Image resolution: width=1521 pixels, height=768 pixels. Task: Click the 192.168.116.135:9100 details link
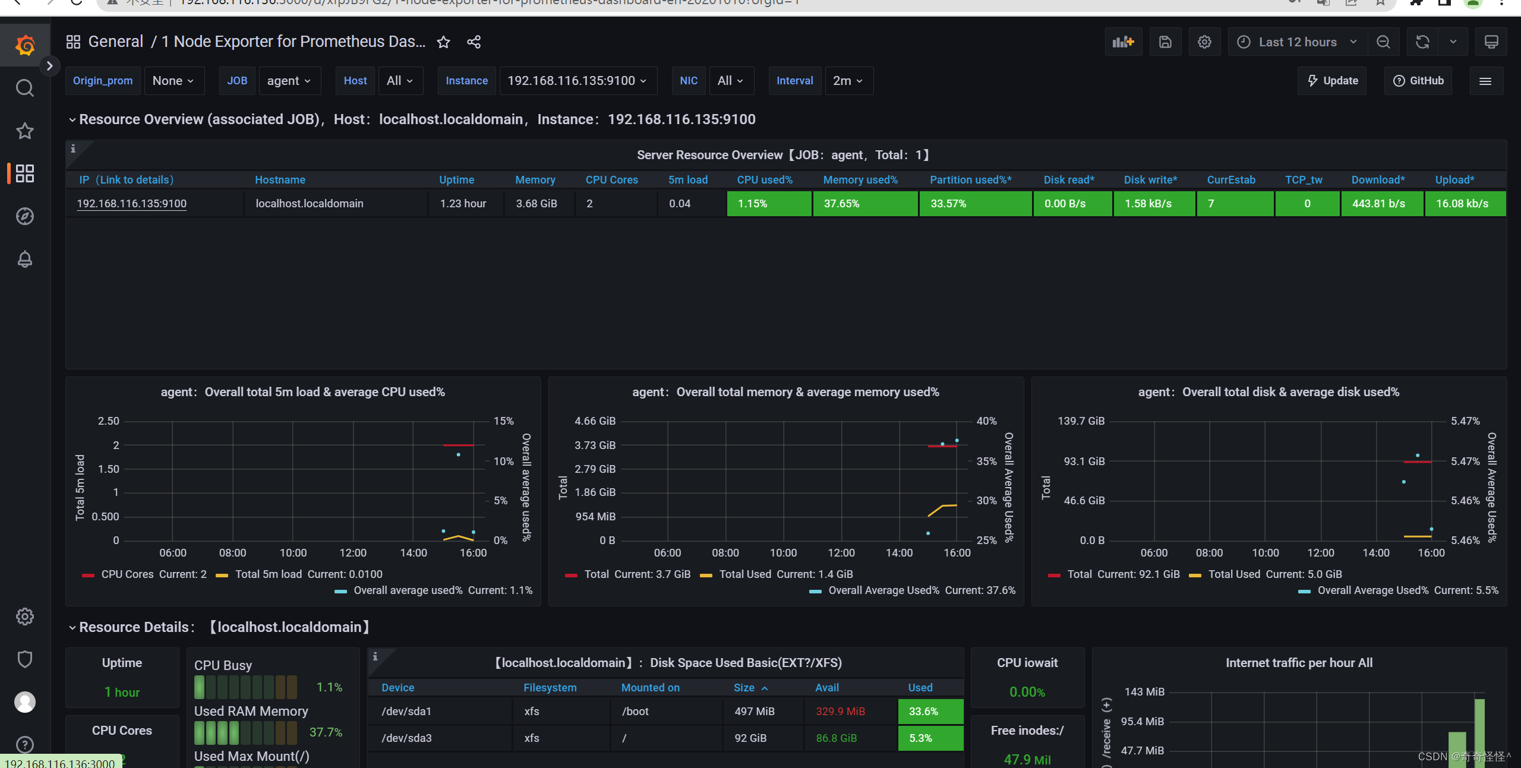[x=132, y=204]
